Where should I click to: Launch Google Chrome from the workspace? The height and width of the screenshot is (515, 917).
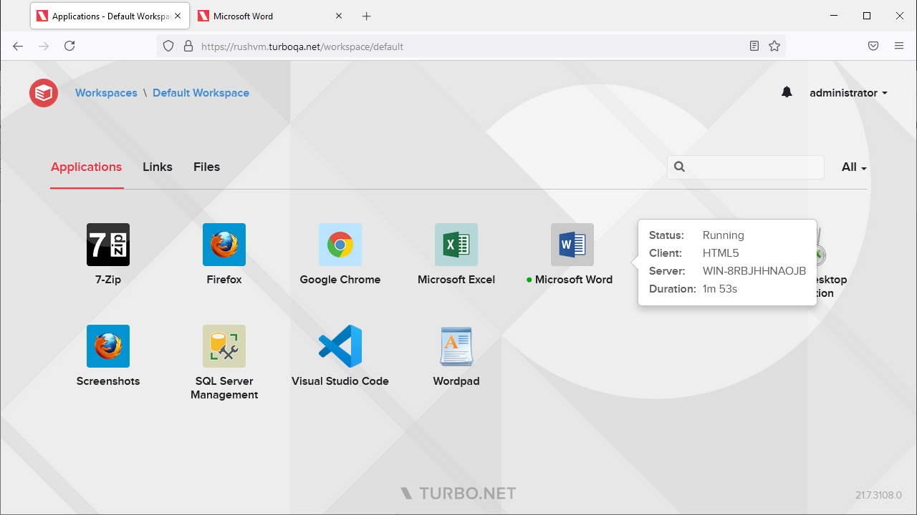[340, 245]
